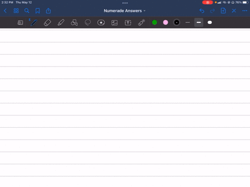This screenshot has width=250, height=187.
Task: Add a new page
Action: (223, 11)
